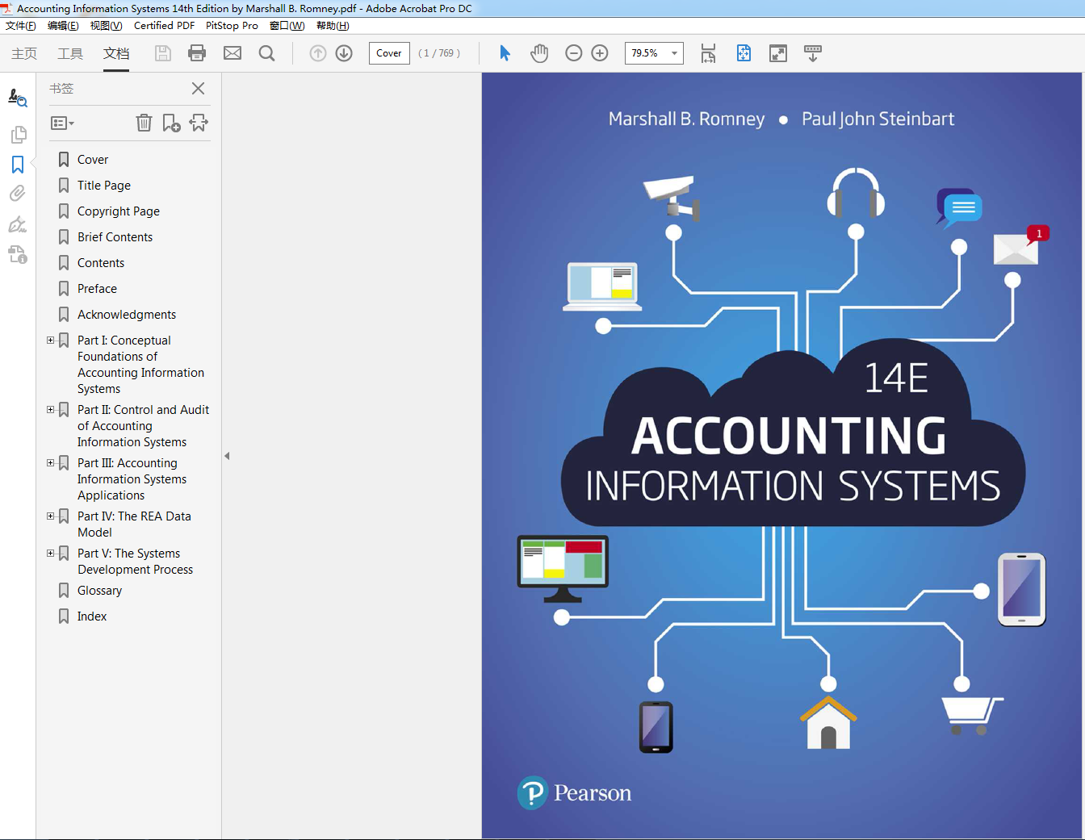Viewport: 1085px width, 840px height.
Task: Open the PitStop Pro menu
Action: [232, 26]
